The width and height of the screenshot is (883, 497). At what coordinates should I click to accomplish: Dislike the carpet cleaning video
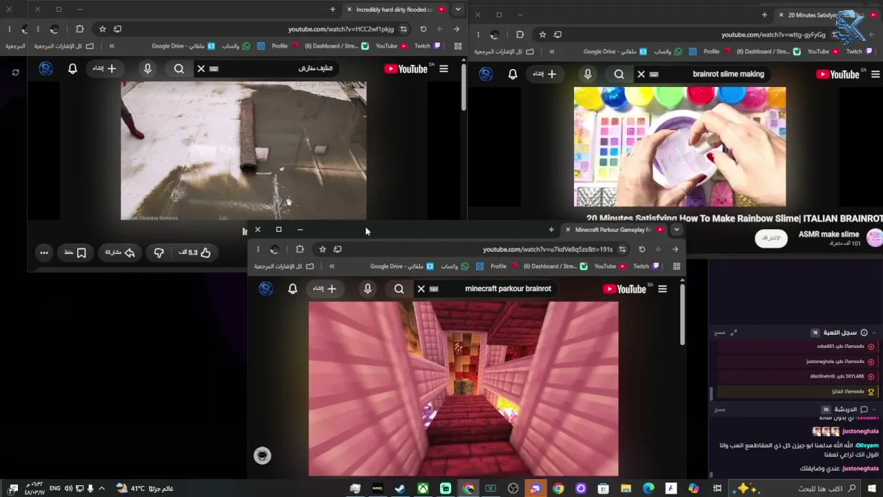(159, 253)
